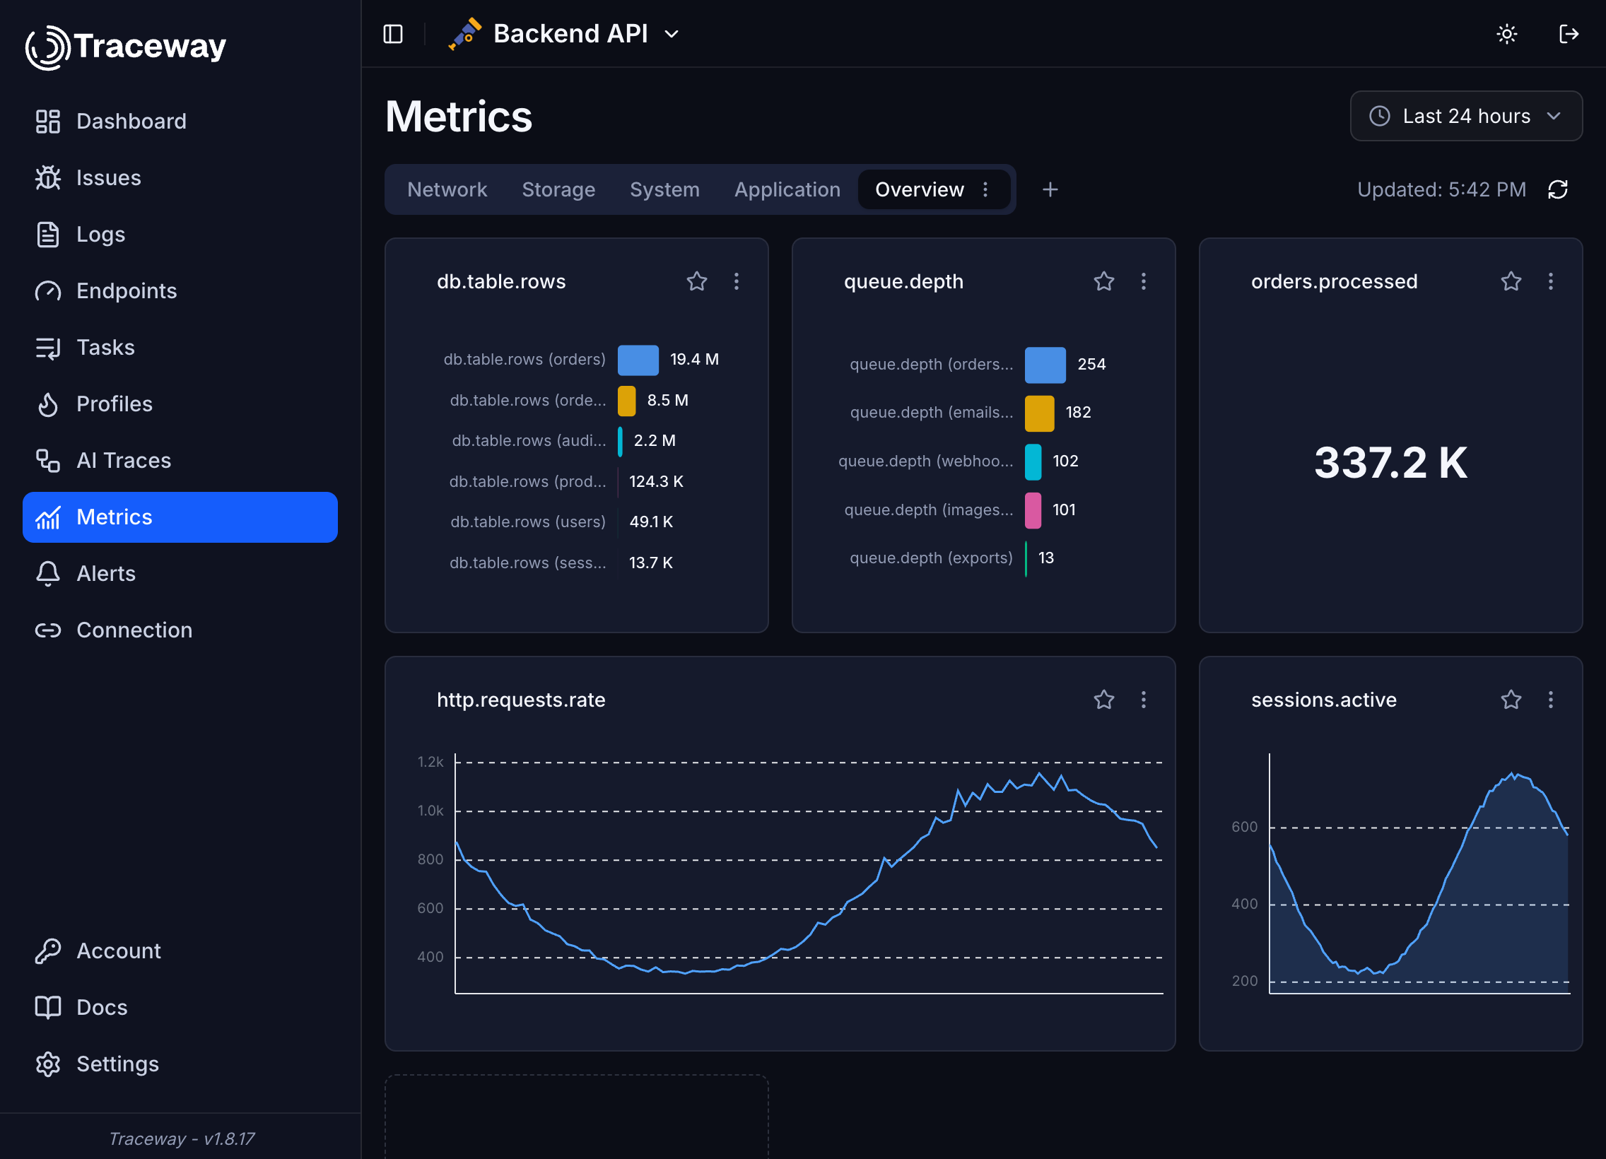Image resolution: width=1606 pixels, height=1159 pixels.
Task: Switch to the Application tab
Action: (x=787, y=189)
